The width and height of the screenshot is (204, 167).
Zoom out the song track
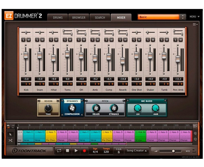point(195,139)
